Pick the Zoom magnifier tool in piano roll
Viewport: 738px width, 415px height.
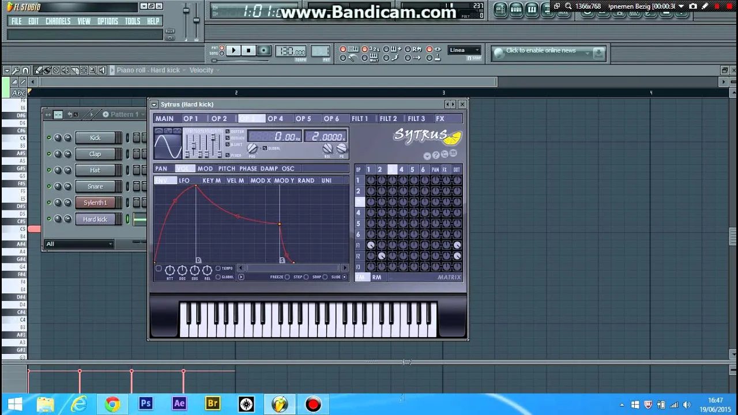pyautogui.click(x=93, y=70)
